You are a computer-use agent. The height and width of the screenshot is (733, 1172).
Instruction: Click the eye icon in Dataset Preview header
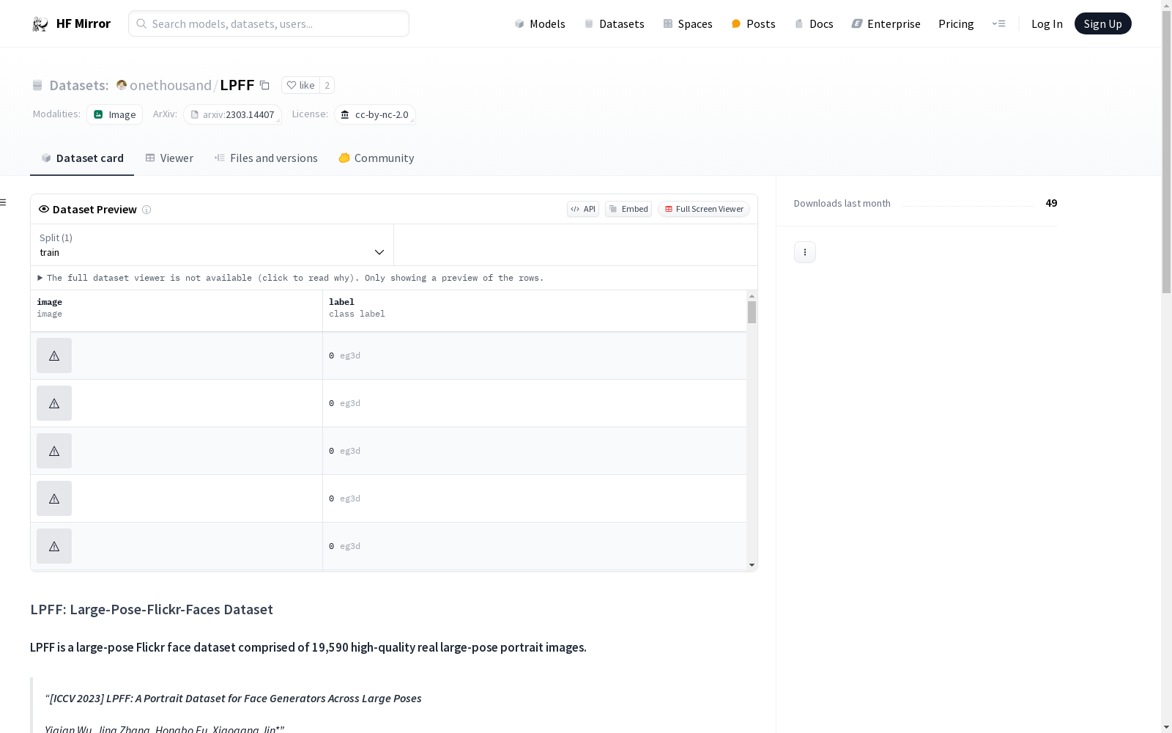(44, 209)
